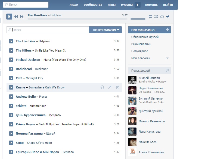Open the сообщества menu
Viewport: 205px width, 159px height.
click(x=93, y=5)
